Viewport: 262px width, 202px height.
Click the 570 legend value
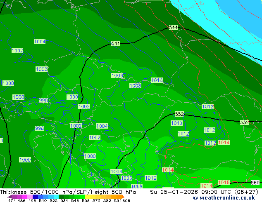pyautogui.click(x=96, y=200)
